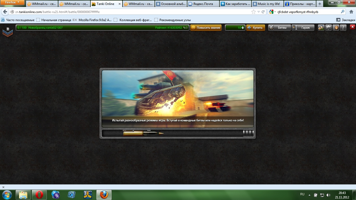Open the Закладки bookmarks menu
Viewport: 356px width, 200px height.
tap(346, 20)
